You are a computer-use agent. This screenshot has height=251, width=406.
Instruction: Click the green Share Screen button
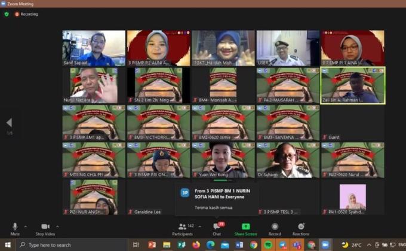(x=245, y=228)
